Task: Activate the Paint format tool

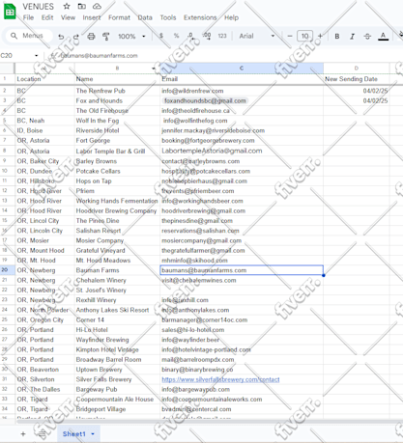Action: click(106, 36)
